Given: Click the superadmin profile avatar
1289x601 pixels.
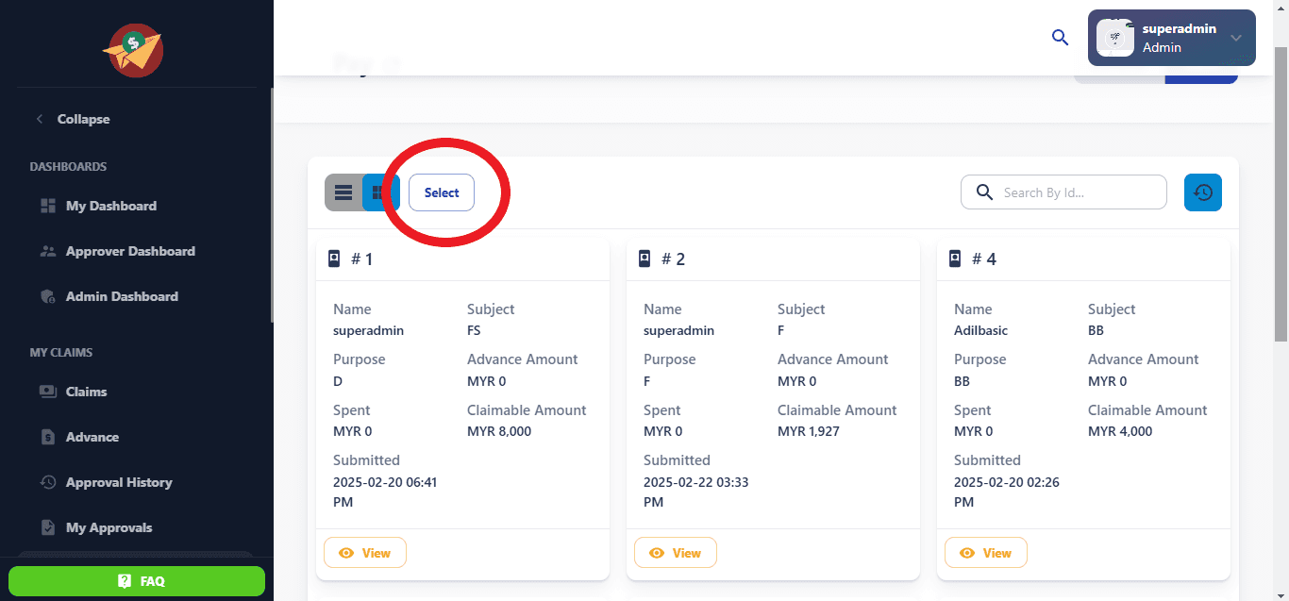Looking at the screenshot, I should click(x=1115, y=38).
